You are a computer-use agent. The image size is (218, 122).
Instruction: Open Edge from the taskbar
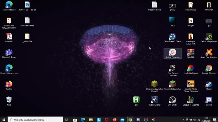83,120
